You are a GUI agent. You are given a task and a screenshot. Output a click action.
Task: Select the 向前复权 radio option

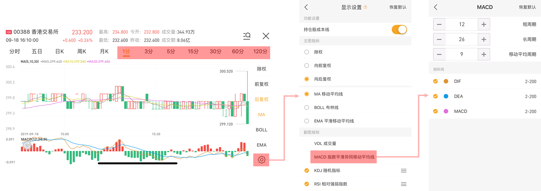pos(307,66)
